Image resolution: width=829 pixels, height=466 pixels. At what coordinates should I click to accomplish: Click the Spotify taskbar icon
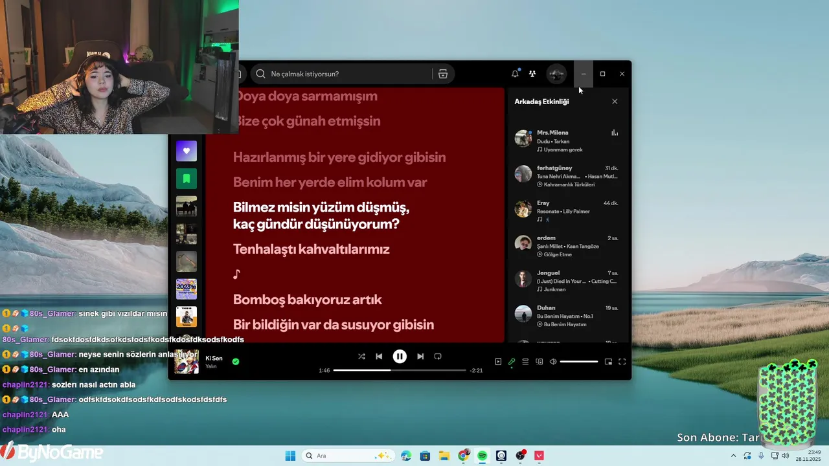483,456
